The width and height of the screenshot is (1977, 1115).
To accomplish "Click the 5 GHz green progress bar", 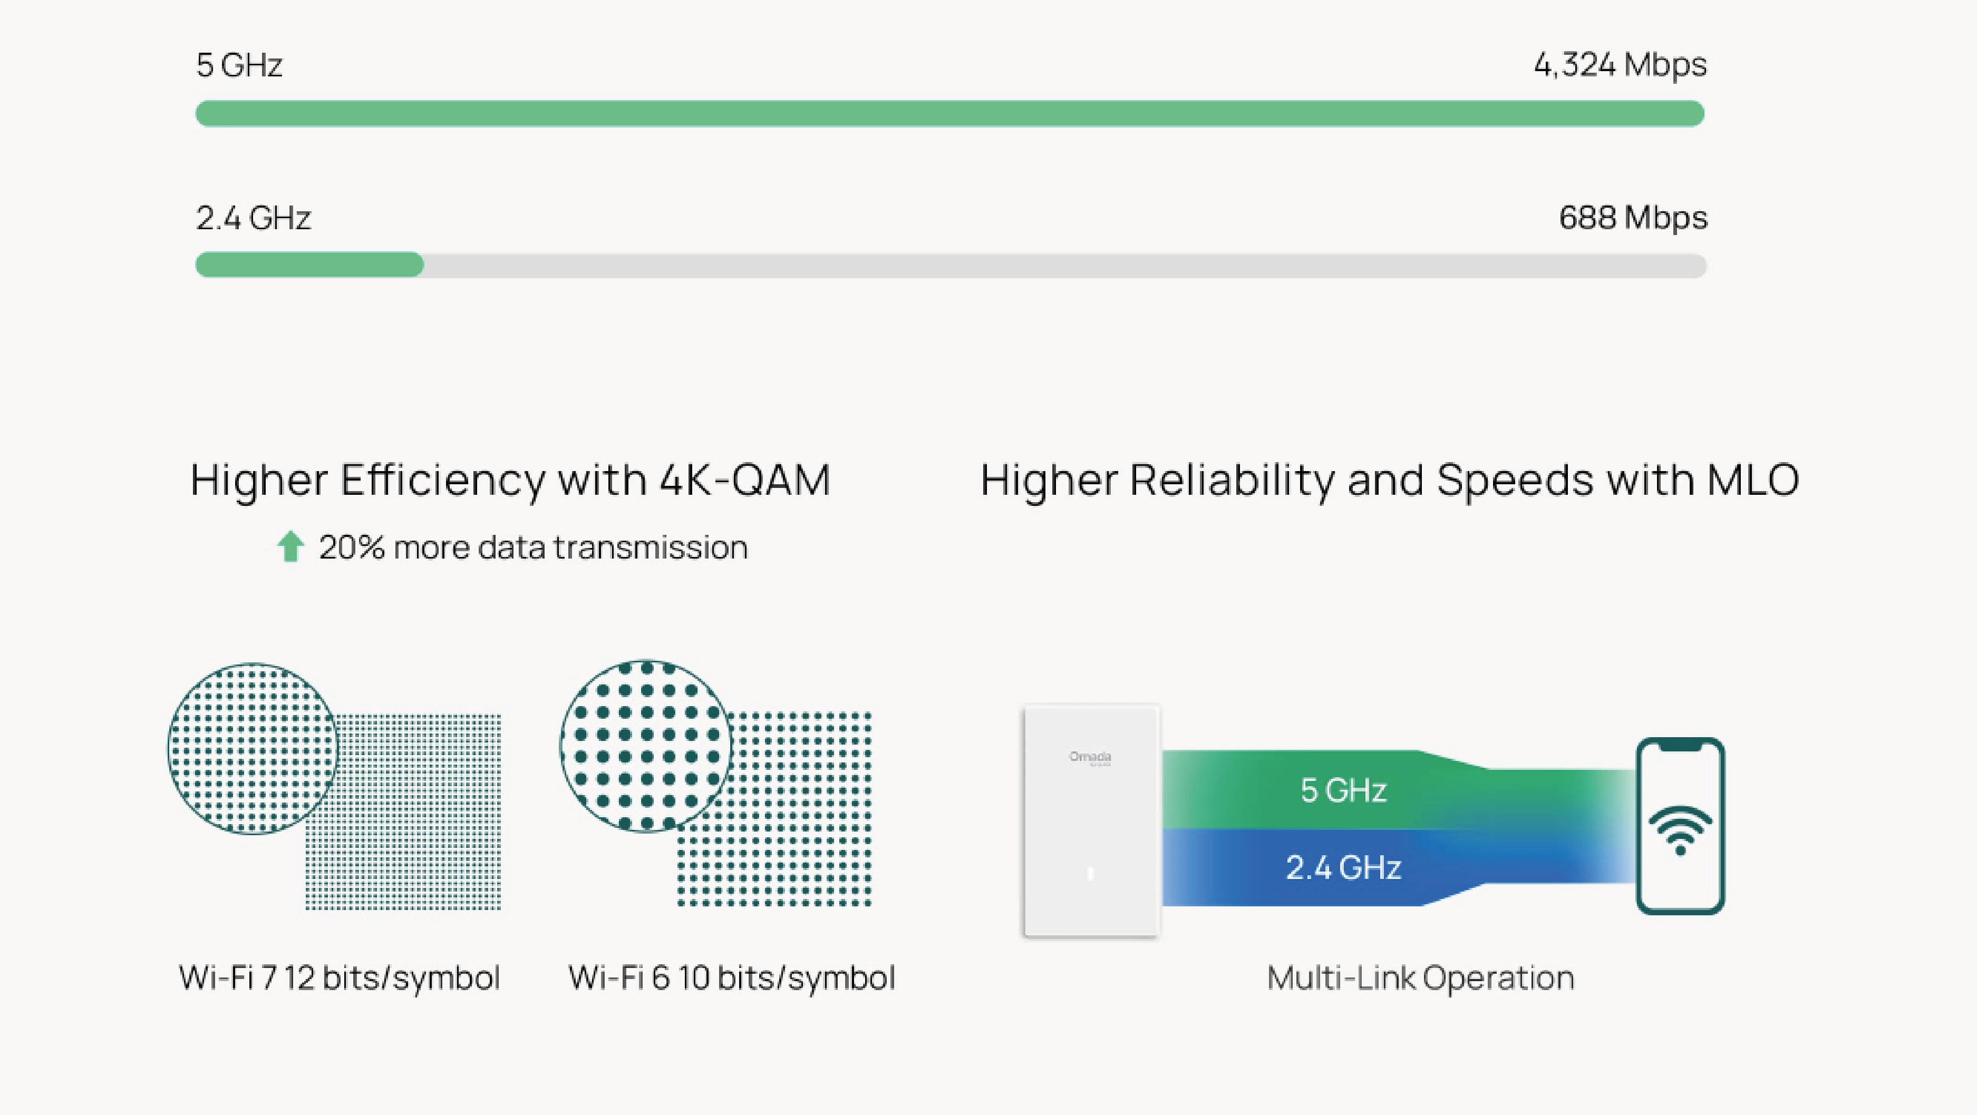I will click(x=949, y=113).
